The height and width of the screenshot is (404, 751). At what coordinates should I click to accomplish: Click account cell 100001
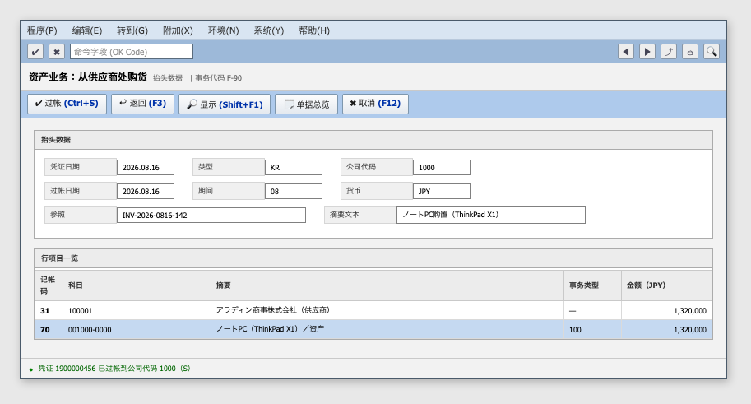pos(137,310)
